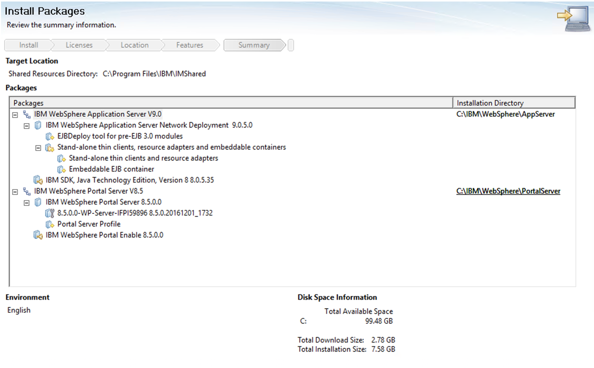This screenshot has height=368, width=594.
Task: Collapse IBM WebSphere Portal Server V8.5 node
Action: click(x=15, y=192)
